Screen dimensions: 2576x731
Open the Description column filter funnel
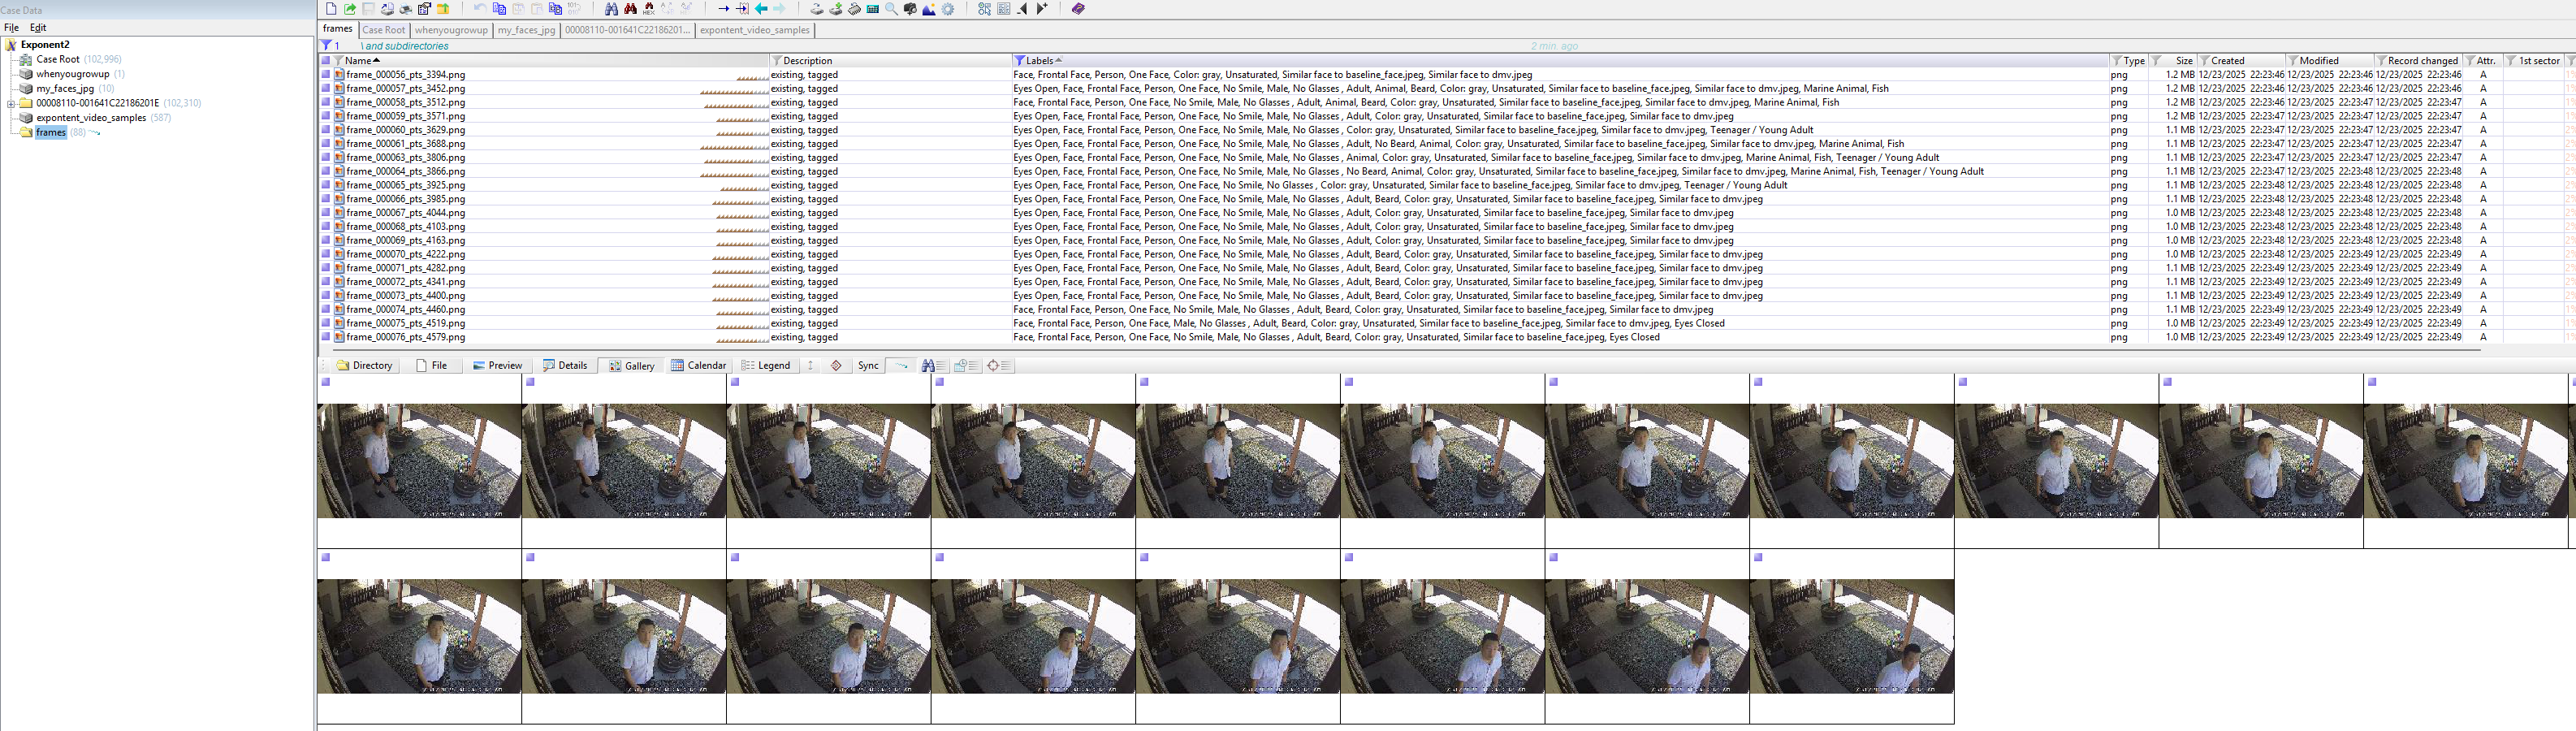click(x=776, y=61)
